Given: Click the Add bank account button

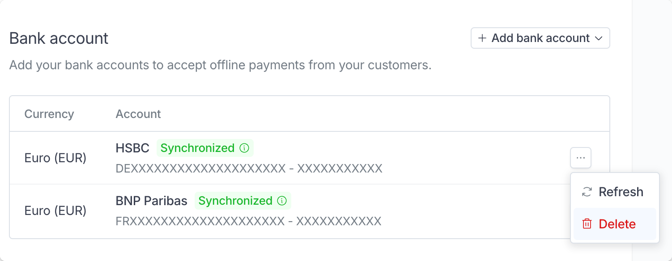Looking at the screenshot, I should pos(540,38).
